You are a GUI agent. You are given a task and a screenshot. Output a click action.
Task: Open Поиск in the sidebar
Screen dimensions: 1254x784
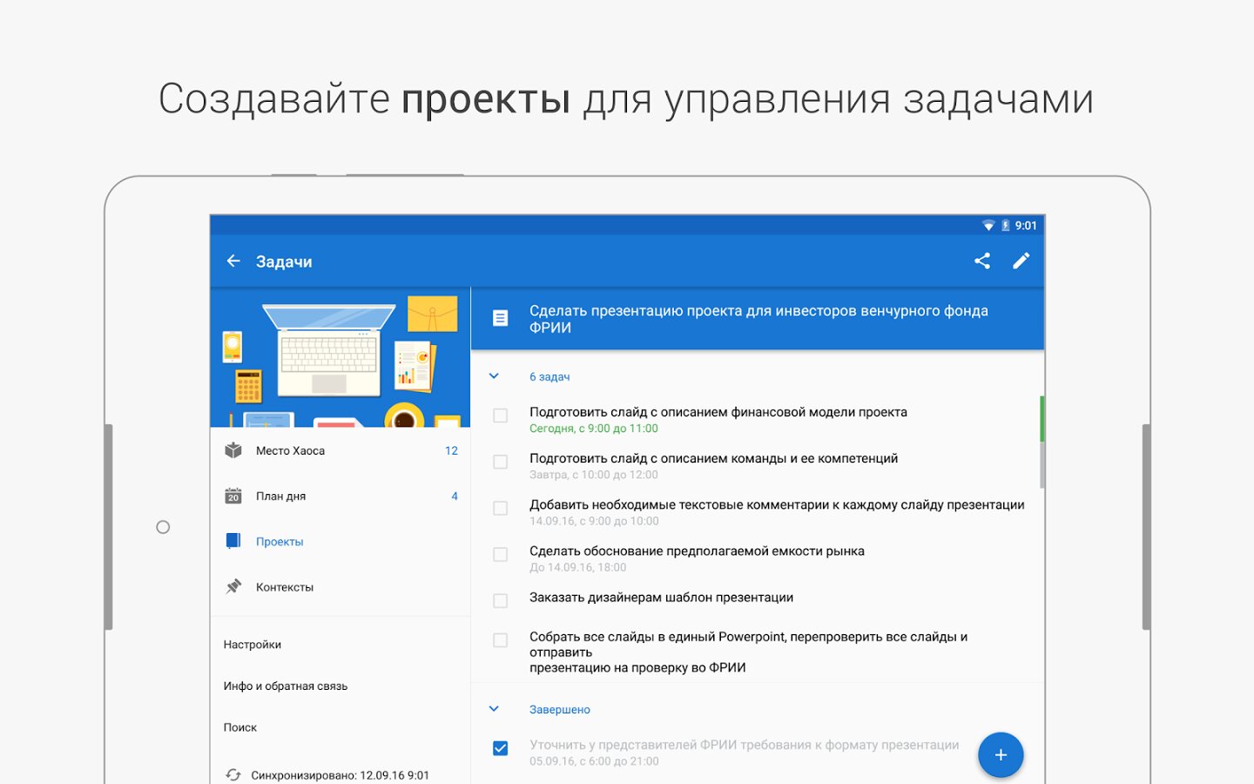[240, 727]
